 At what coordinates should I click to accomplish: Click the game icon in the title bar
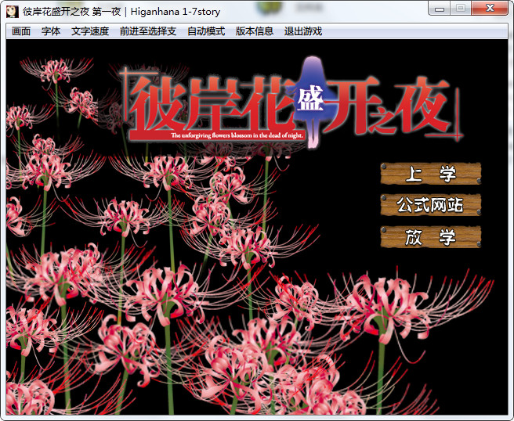(x=13, y=11)
